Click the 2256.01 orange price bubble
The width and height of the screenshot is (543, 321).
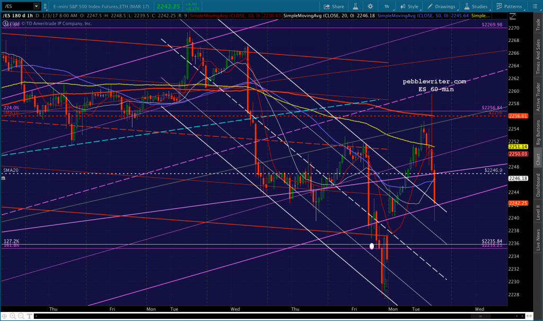click(518, 116)
